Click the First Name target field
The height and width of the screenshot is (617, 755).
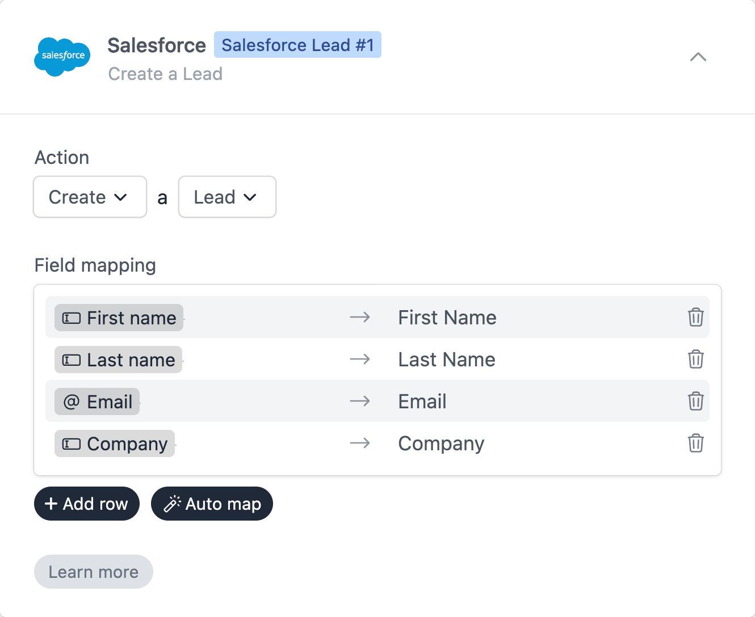(447, 318)
